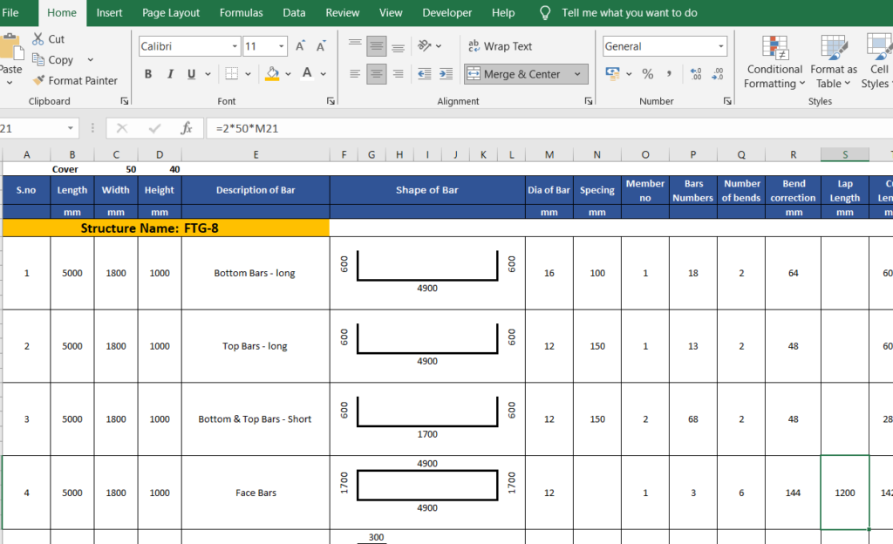Click the Paste clipboard icon
Image resolution: width=893 pixels, height=544 pixels.
10,47
